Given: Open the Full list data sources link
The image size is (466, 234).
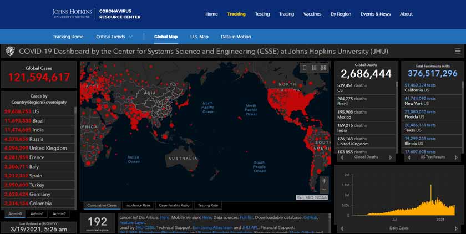Looking at the screenshot, I should click(x=246, y=218).
